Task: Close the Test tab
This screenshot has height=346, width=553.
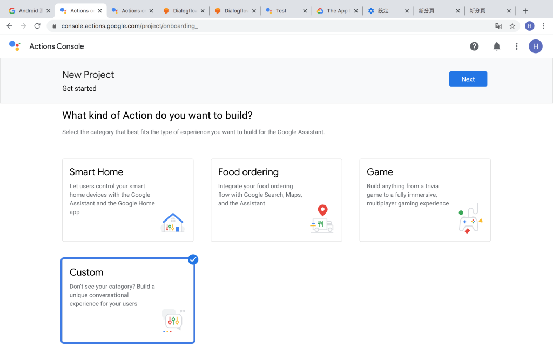Action: [305, 11]
